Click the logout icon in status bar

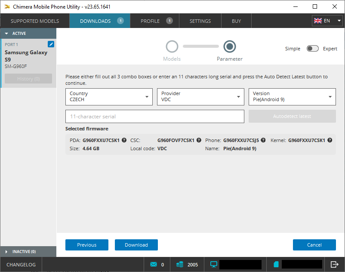coord(334,264)
